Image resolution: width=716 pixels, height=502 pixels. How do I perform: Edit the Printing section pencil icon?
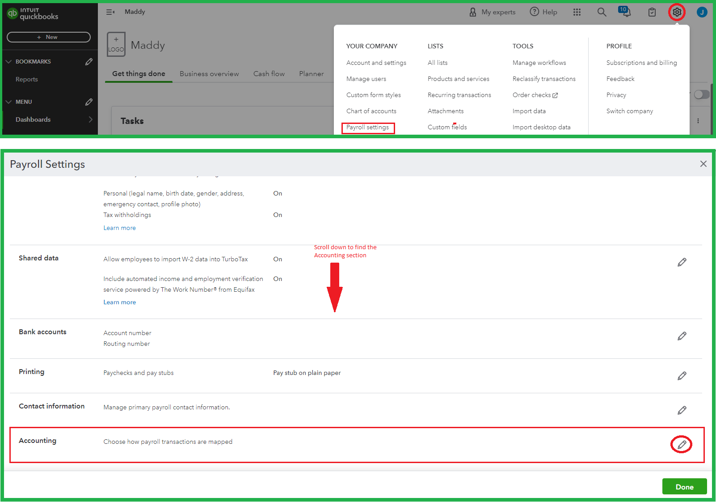(682, 376)
